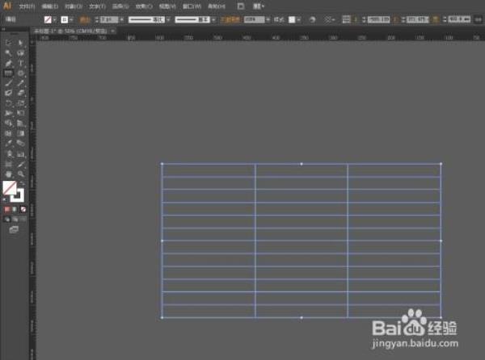This screenshot has width=485, height=360.
Task: Apply Color mode button below swatches
Action: (x=6, y=209)
